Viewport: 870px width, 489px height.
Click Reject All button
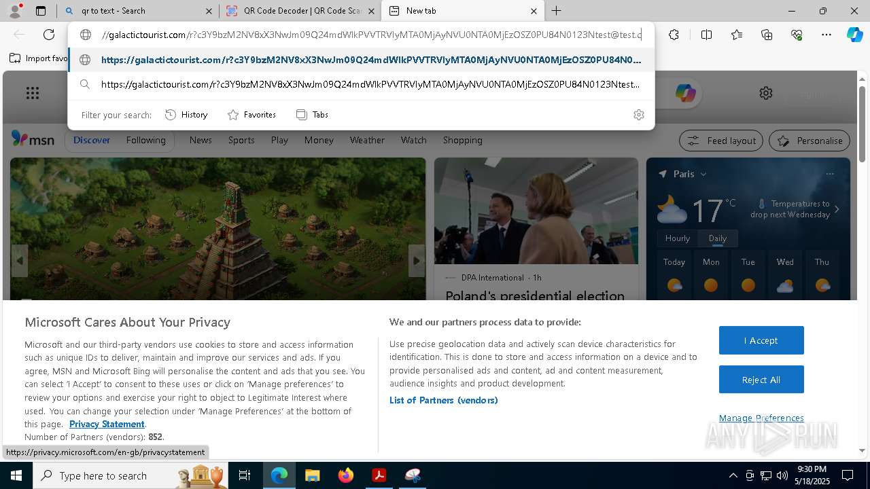pos(761,380)
